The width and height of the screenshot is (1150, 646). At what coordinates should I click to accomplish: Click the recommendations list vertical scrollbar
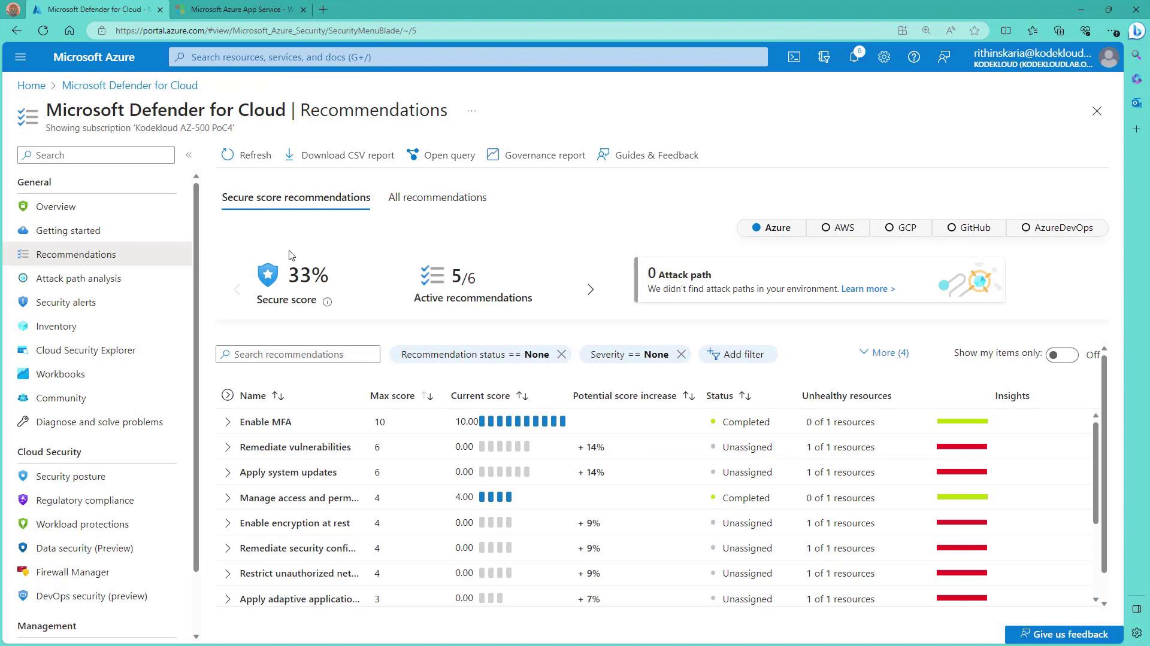point(1095,473)
